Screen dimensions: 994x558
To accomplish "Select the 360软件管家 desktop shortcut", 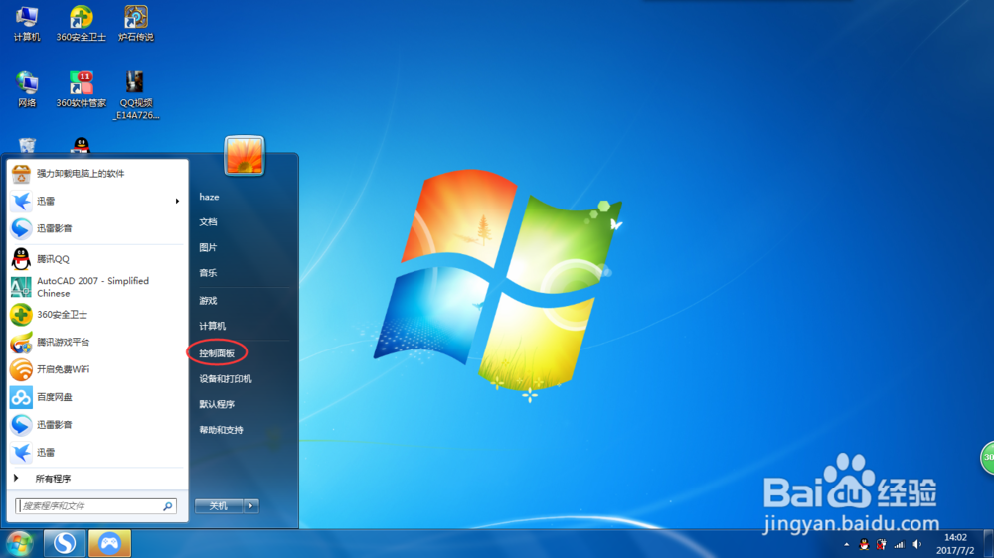I will (82, 89).
